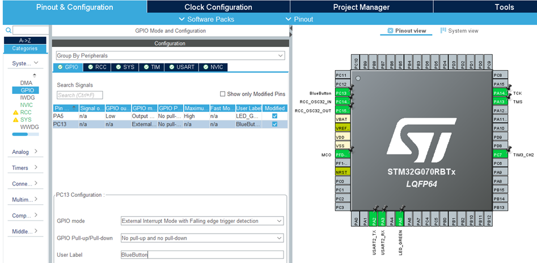
Task: Click the User Label column header
Action: point(248,108)
